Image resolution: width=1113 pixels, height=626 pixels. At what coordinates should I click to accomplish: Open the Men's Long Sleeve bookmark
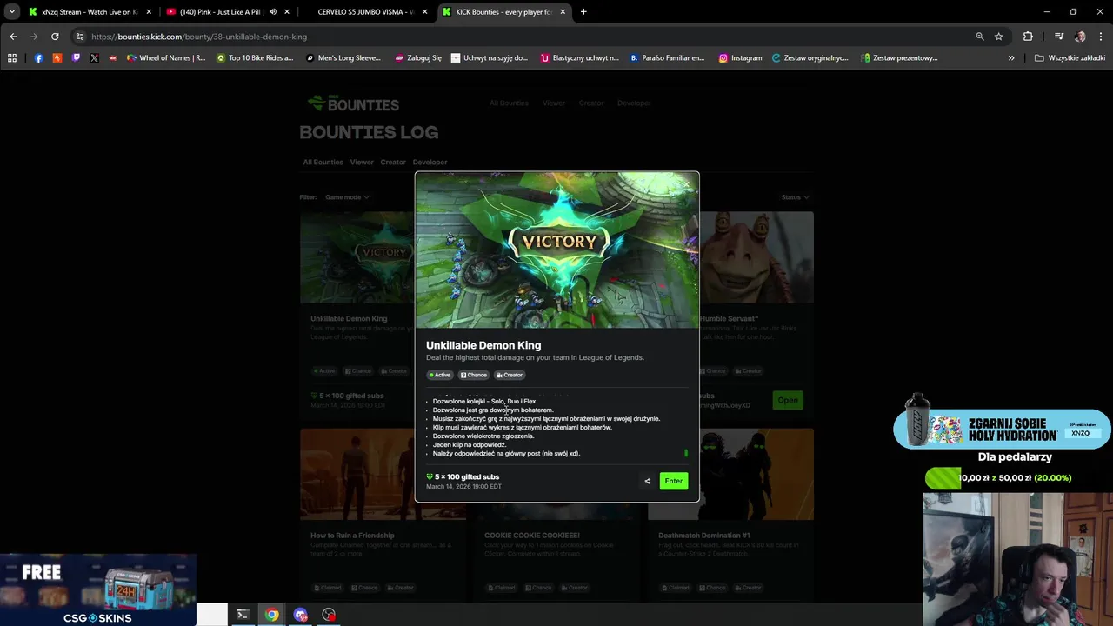pos(343,58)
